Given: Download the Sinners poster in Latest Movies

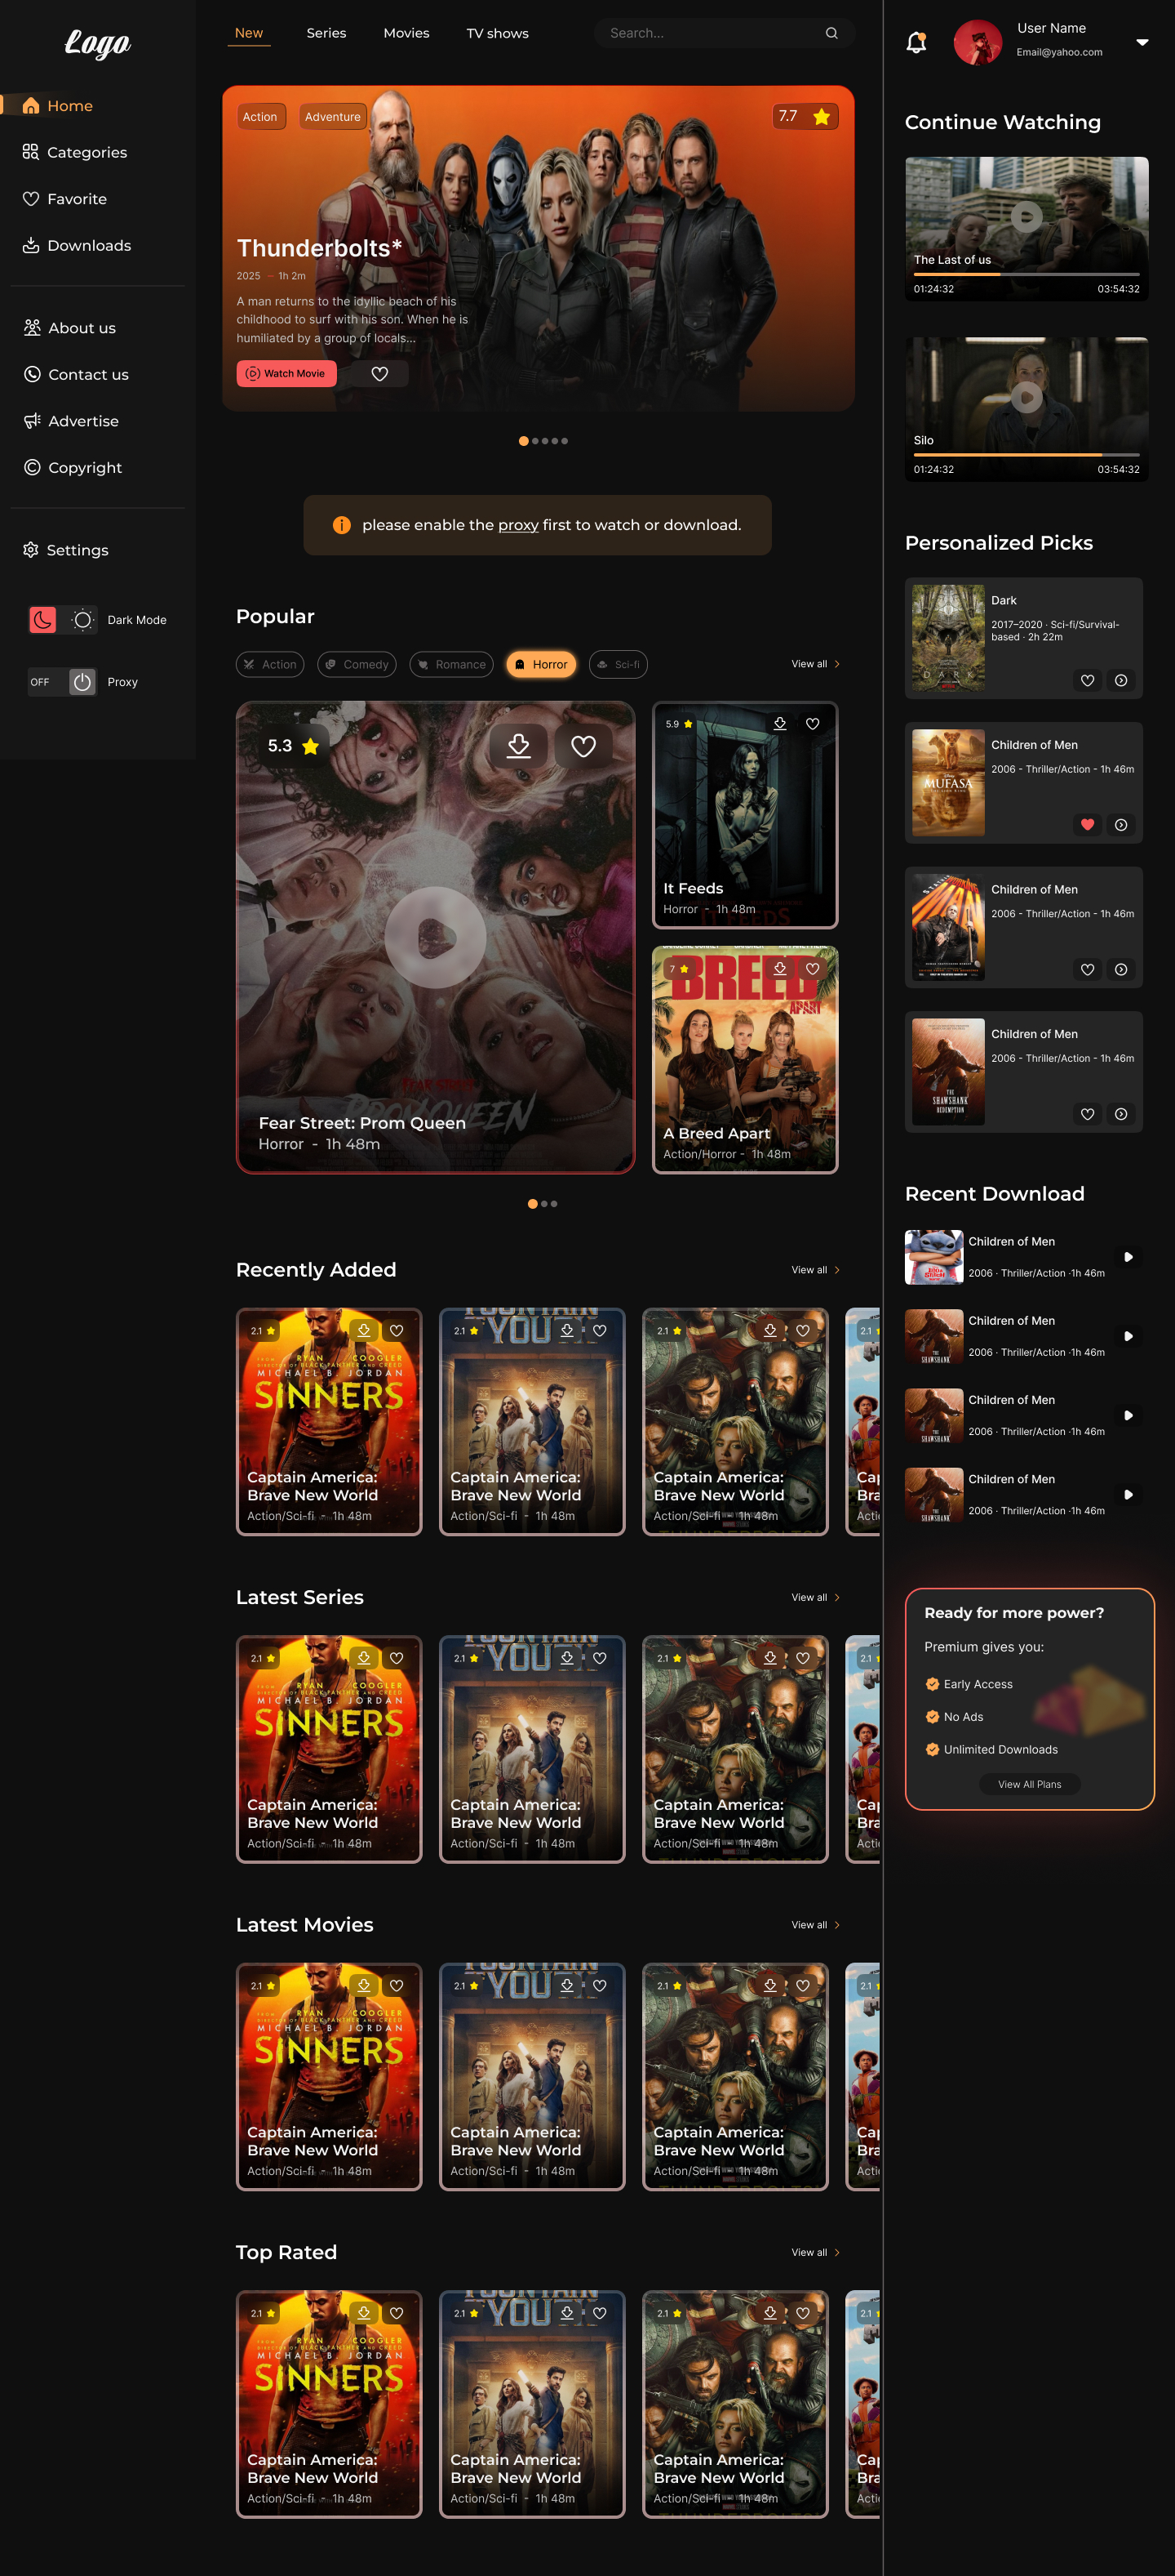Looking at the screenshot, I should (364, 1986).
